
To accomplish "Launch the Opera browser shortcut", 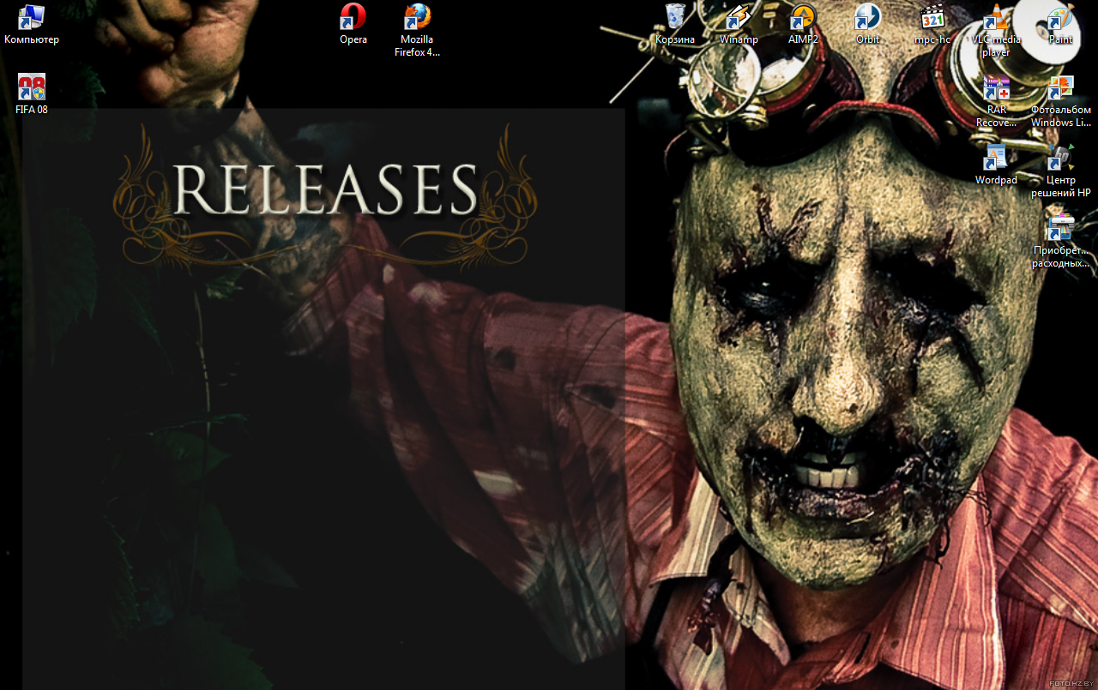I will pyautogui.click(x=353, y=24).
